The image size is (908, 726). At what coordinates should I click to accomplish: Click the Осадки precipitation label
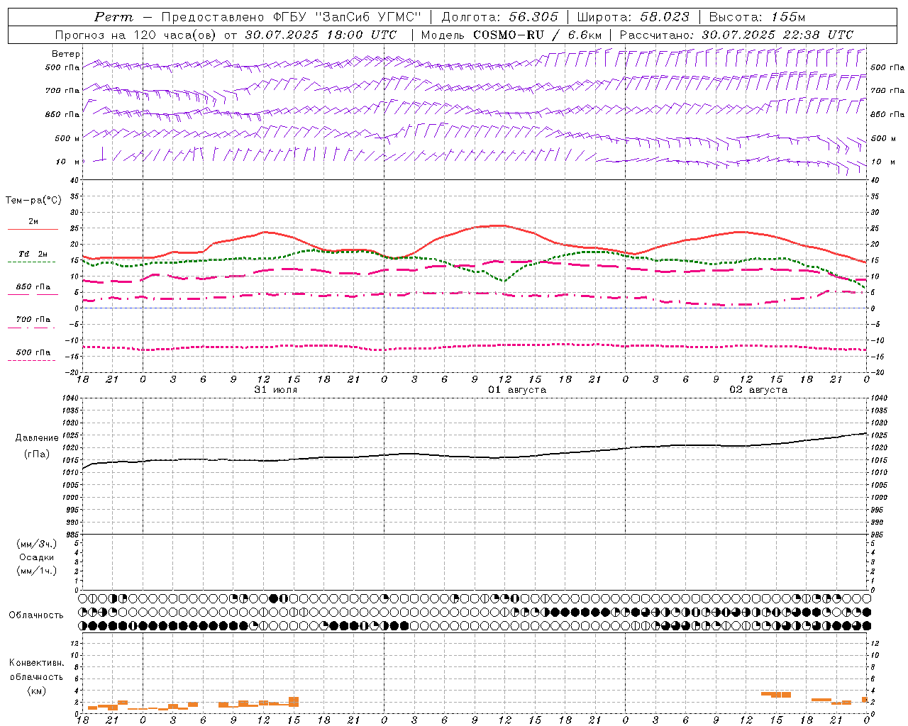(x=37, y=557)
